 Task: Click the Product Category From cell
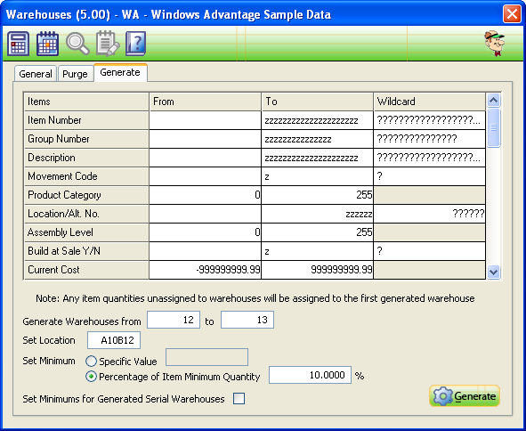pyautogui.click(x=205, y=195)
